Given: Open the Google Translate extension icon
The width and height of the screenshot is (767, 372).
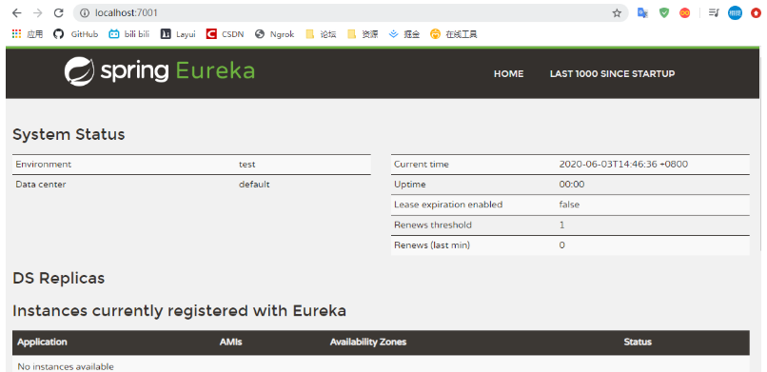Looking at the screenshot, I should [x=642, y=13].
